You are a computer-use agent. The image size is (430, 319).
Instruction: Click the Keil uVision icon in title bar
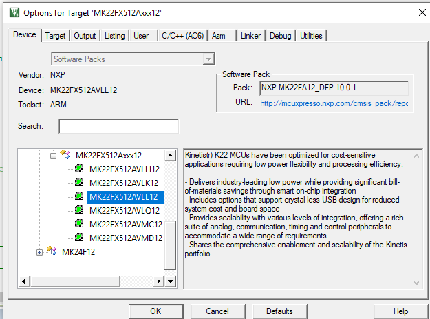pos(14,12)
